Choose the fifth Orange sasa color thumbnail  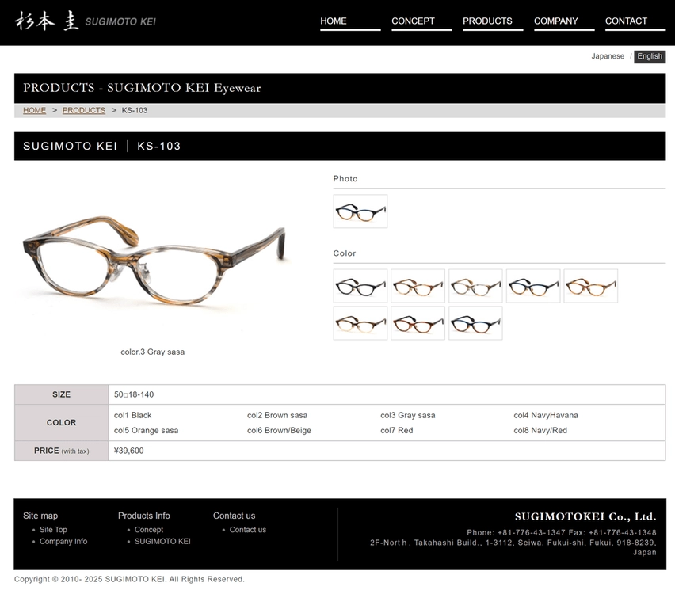coord(591,286)
